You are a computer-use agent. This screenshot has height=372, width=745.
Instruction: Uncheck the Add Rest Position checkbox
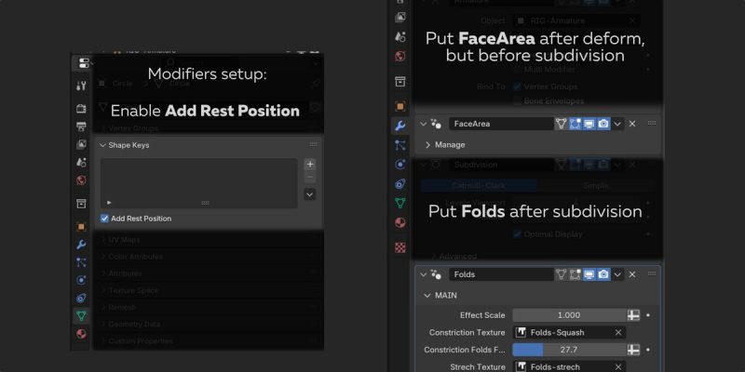point(105,219)
